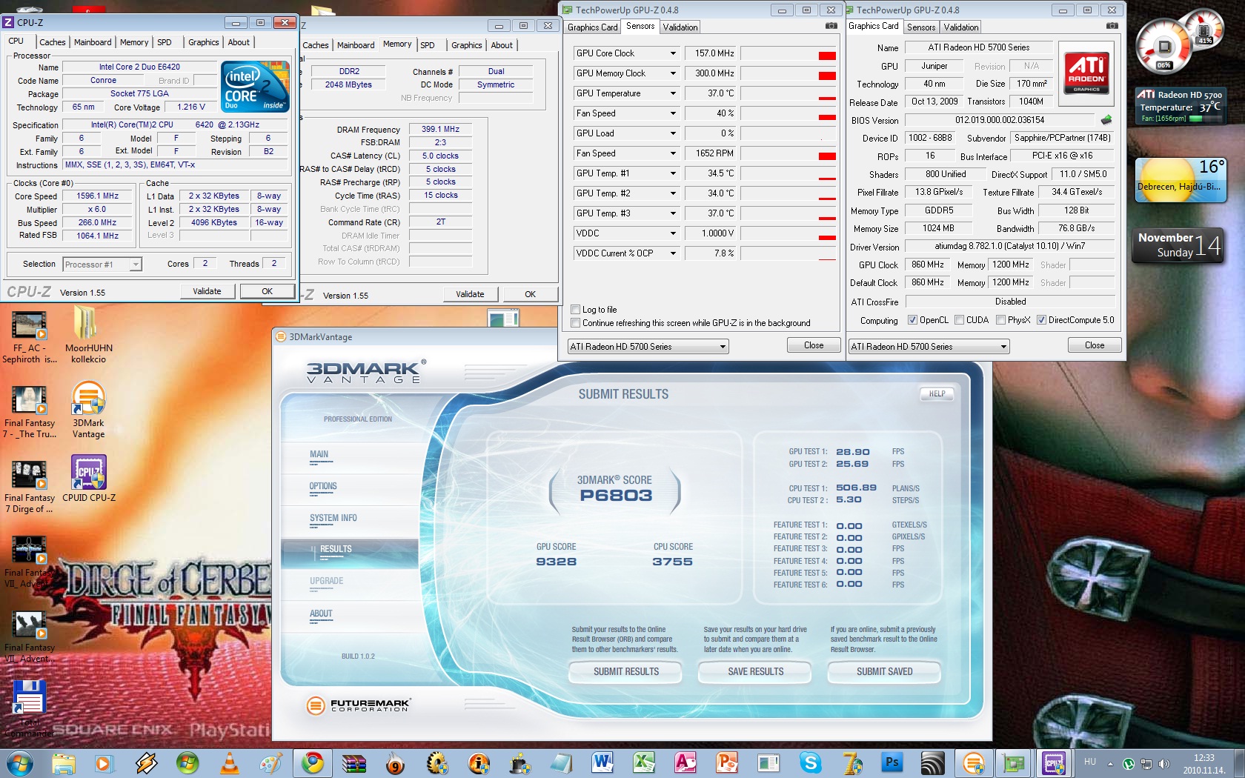This screenshot has height=778, width=1245.
Task: Click Validate in the front CPU-Z window
Action: (207, 292)
